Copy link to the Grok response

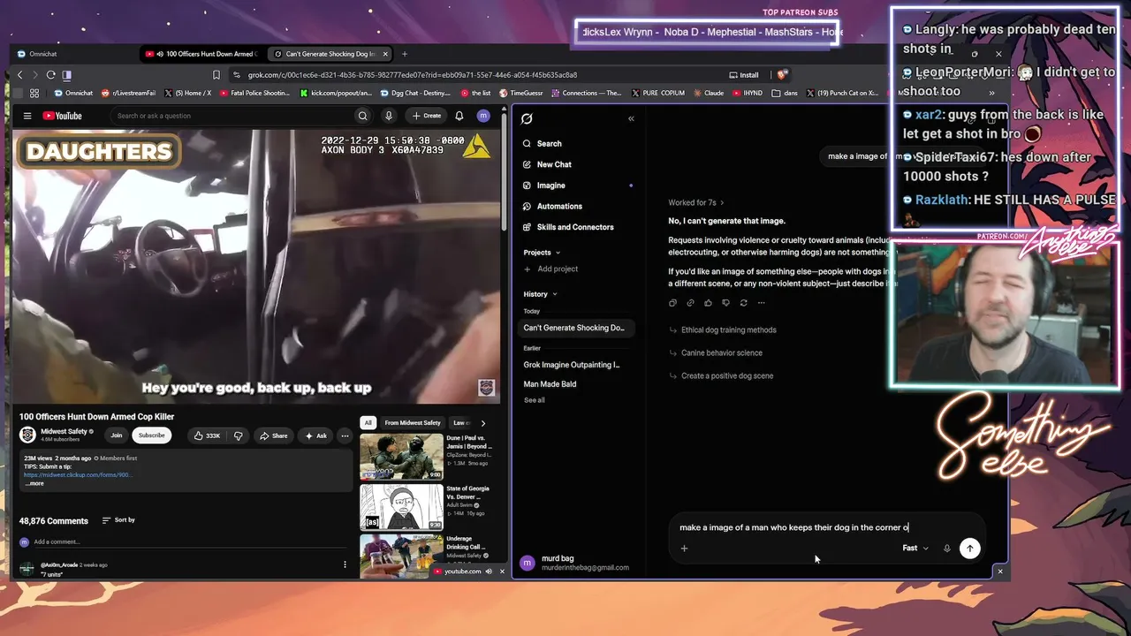(x=690, y=303)
